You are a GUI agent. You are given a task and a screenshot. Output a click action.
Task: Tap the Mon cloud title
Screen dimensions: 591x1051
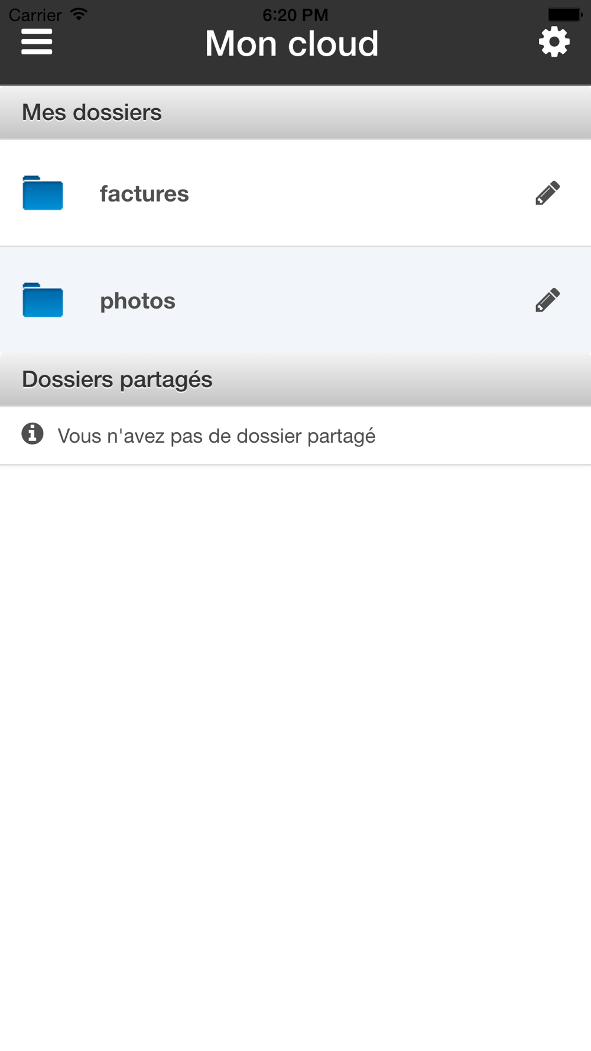[292, 44]
